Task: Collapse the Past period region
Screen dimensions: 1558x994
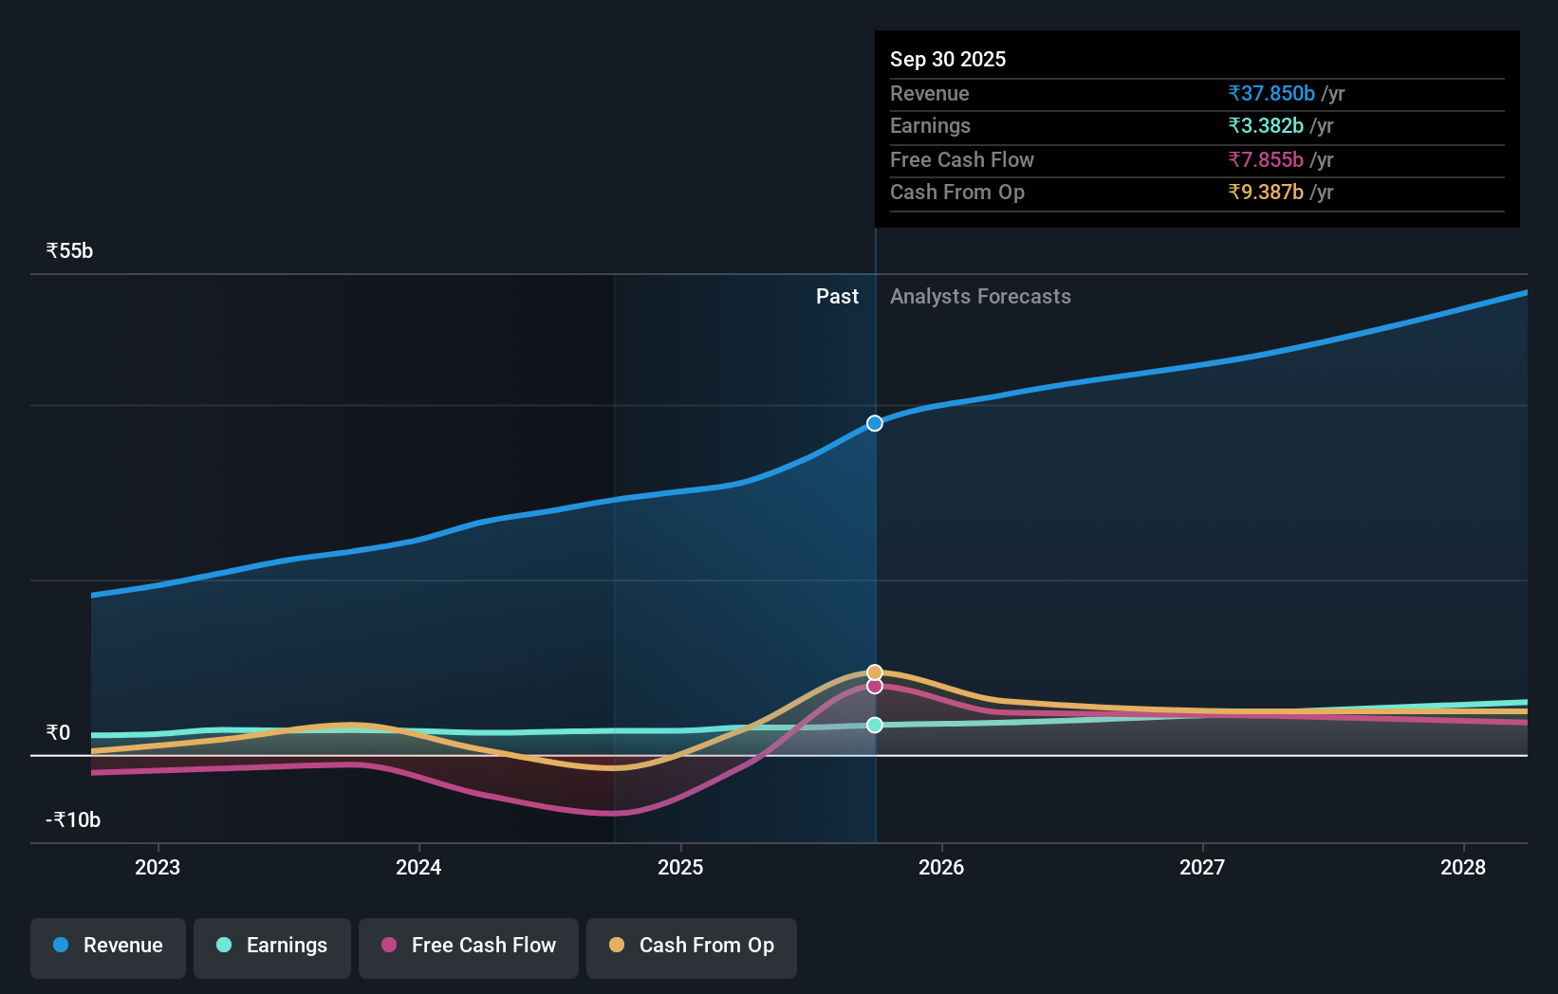Action: (837, 296)
